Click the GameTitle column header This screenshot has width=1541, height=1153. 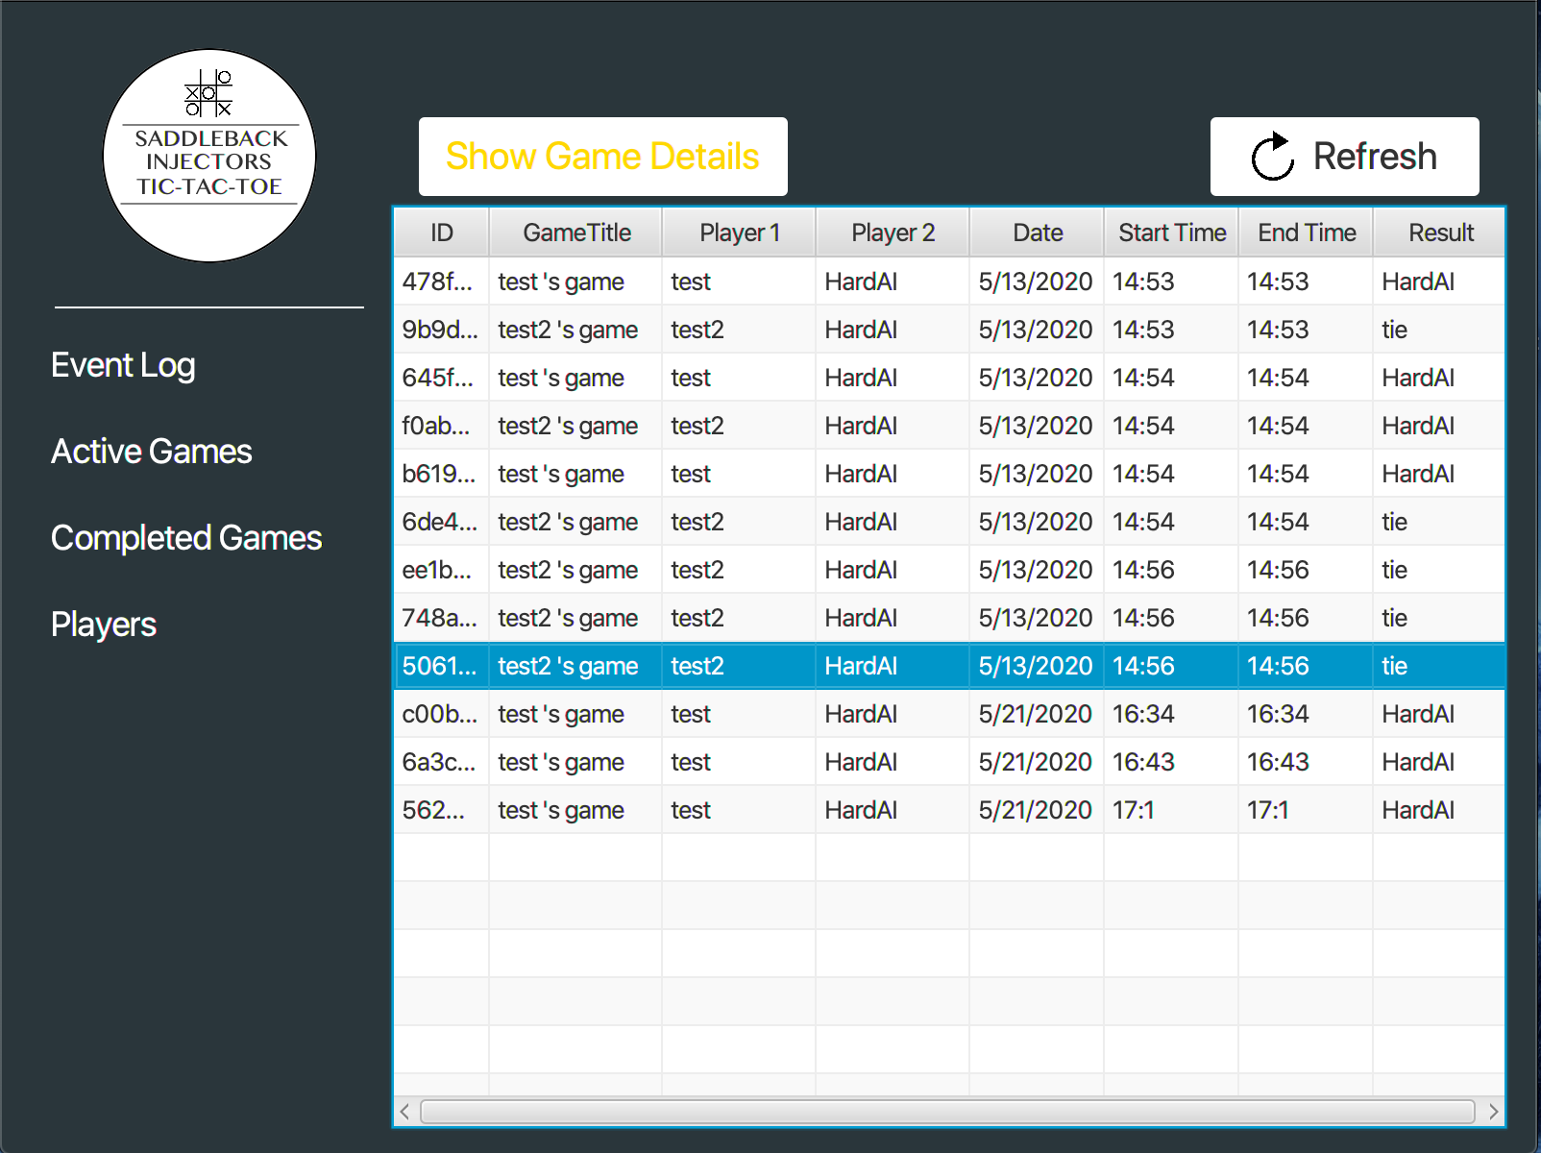pos(575,232)
